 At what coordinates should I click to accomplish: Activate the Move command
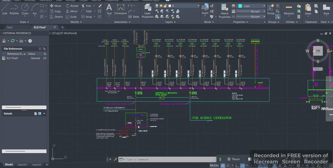click(x=55, y=6)
